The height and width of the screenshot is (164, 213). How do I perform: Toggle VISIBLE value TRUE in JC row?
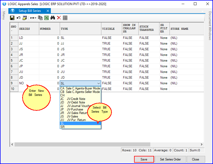(112, 61)
